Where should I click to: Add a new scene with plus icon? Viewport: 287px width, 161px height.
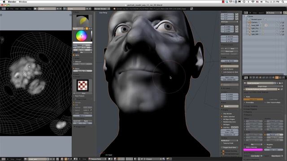pyautogui.click(x=87, y=8)
